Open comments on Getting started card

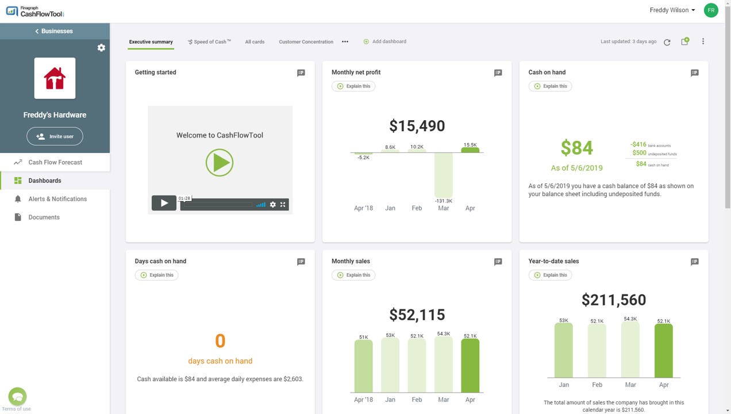tap(301, 73)
